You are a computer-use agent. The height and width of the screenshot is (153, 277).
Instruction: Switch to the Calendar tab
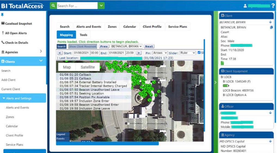130,27
